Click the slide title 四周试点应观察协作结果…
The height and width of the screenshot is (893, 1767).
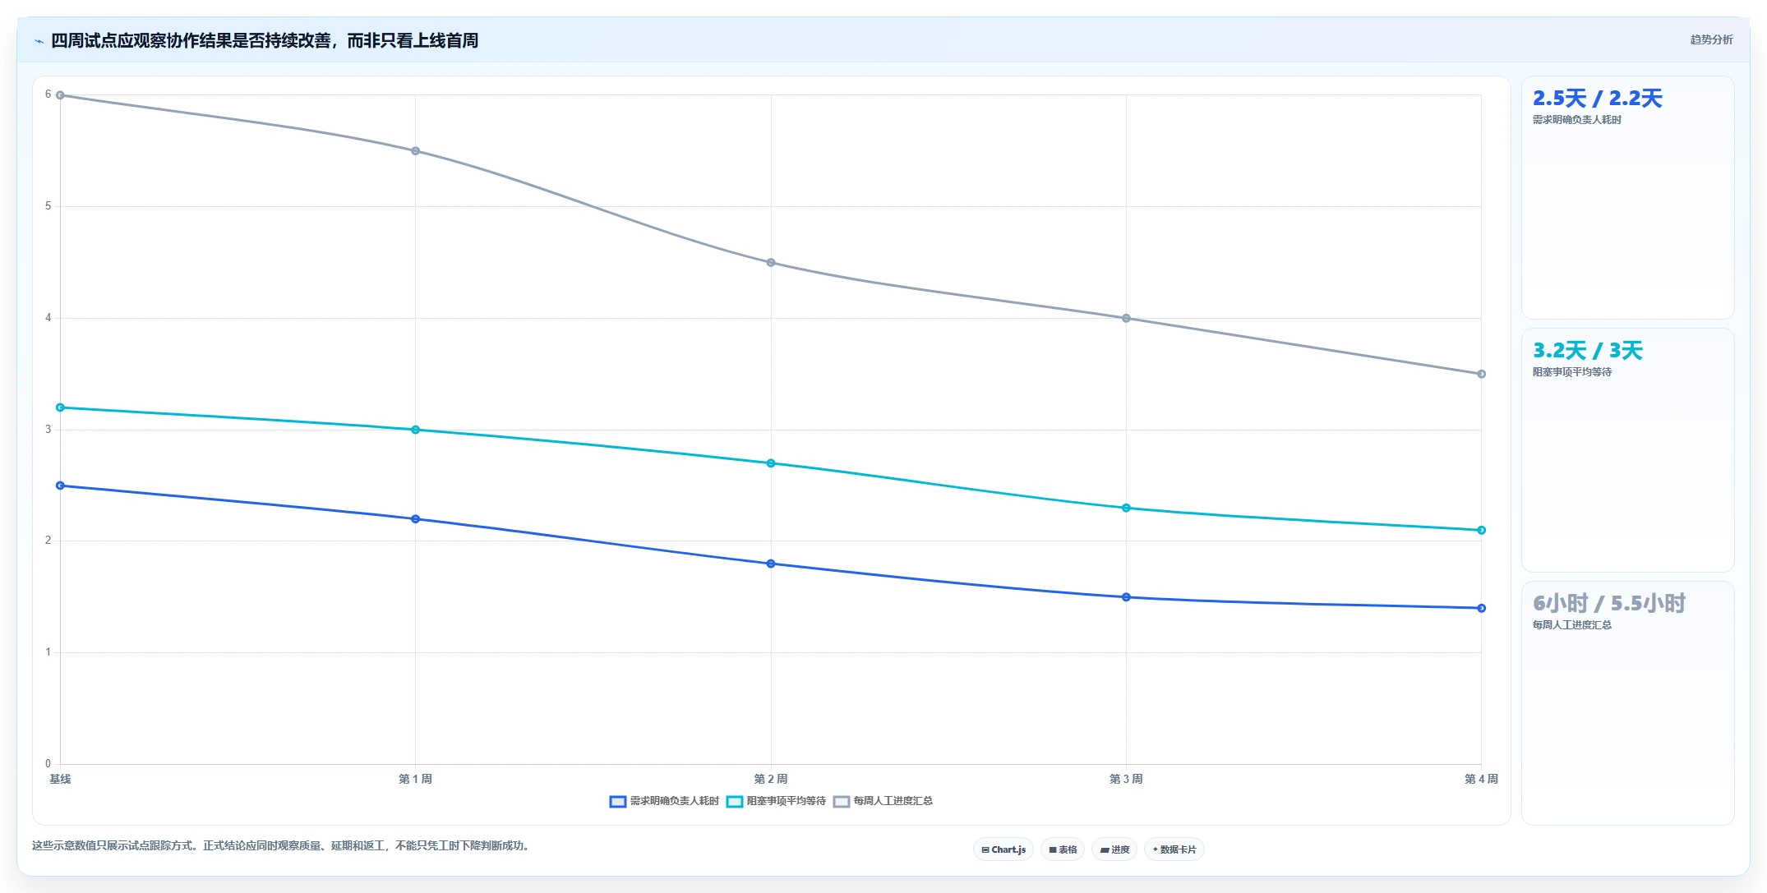point(265,41)
